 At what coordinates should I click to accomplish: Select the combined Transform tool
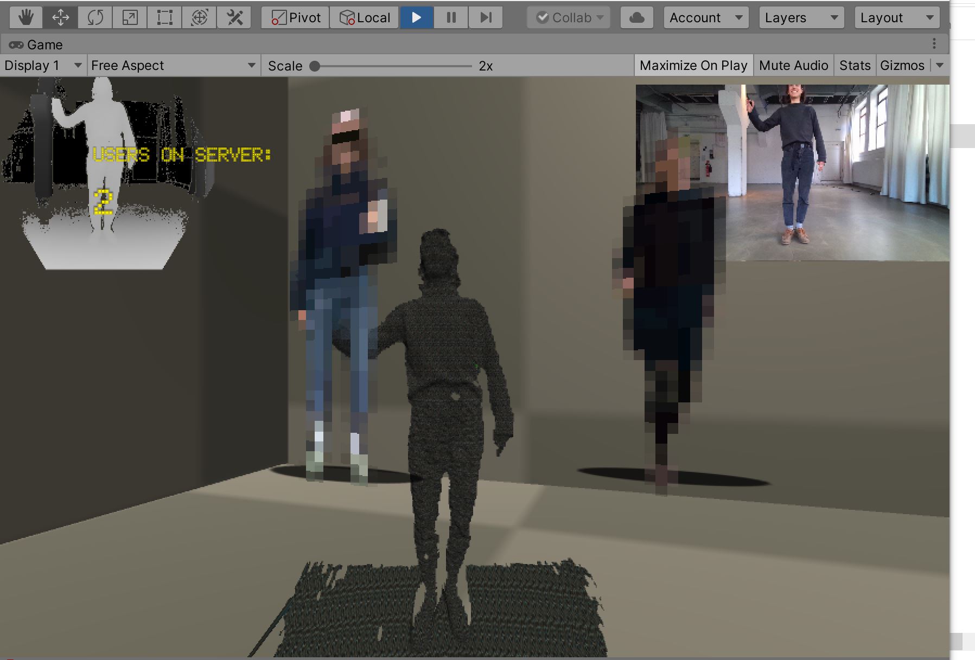199,18
